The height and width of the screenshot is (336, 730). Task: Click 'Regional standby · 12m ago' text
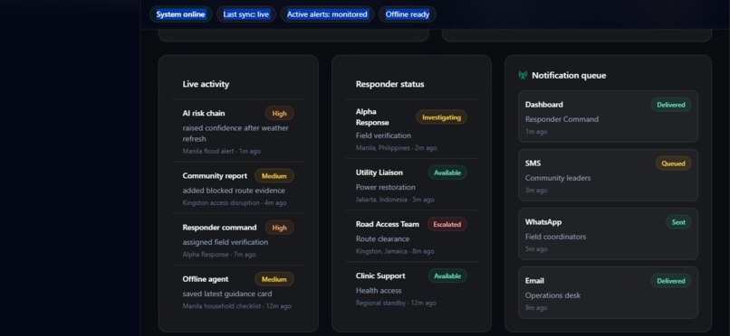coord(396,303)
